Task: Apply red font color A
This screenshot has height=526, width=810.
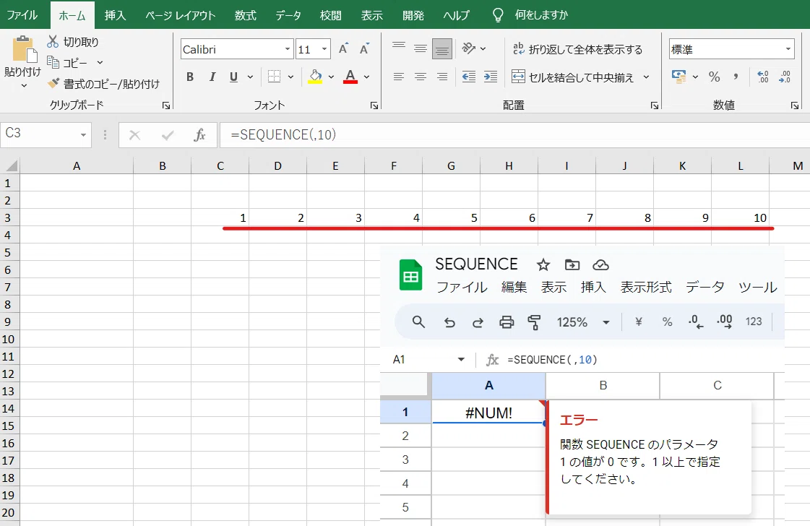Action: (x=350, y=77)
